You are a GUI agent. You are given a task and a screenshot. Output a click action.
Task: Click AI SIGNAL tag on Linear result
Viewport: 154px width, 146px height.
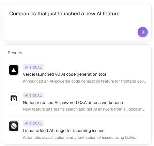33,123
